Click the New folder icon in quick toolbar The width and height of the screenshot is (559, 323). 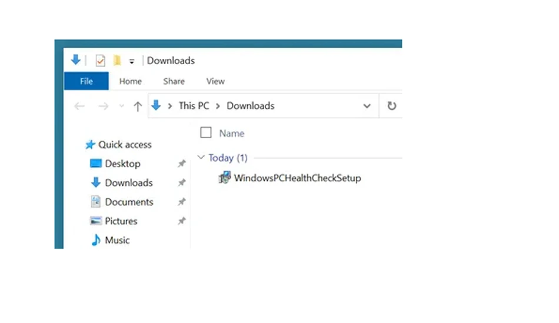117,60
